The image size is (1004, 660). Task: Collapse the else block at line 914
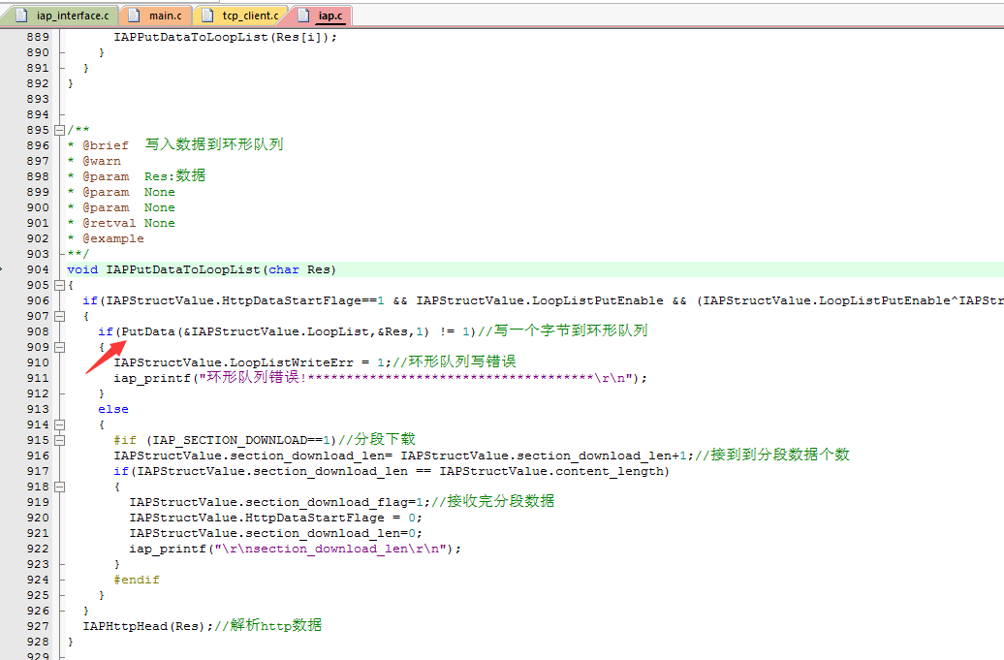click(x=59, y=424)
